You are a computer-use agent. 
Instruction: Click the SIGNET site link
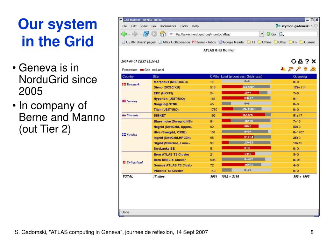tap(160, 115)
